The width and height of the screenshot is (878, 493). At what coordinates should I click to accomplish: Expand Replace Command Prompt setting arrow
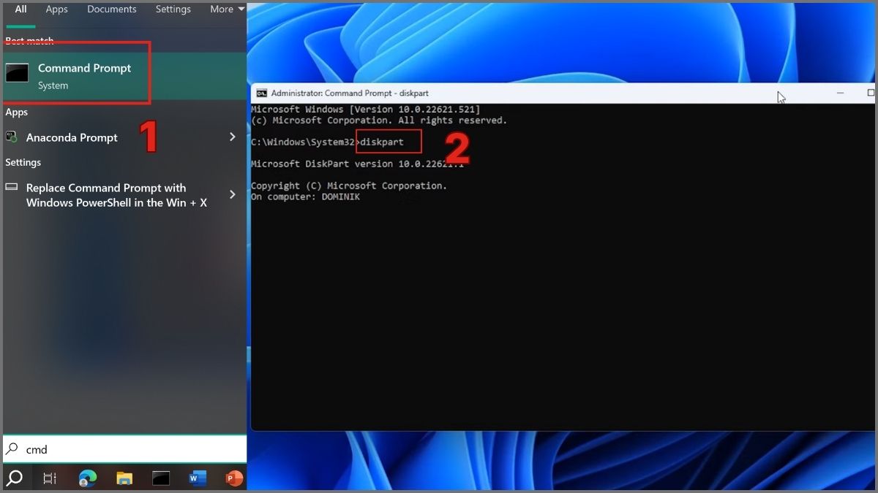pos(232,194)
